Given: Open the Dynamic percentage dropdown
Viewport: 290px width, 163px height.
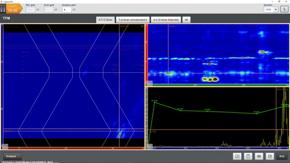Looking at the screenshot, I should [x=270, y=9].
